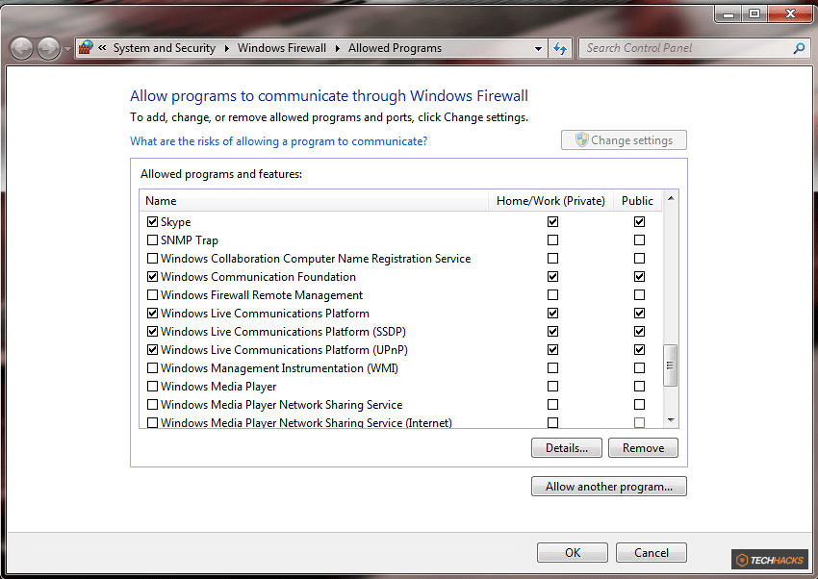Click the Forward navigation arrow
Screen dimensions: 818x579
(x=48, y=49)
